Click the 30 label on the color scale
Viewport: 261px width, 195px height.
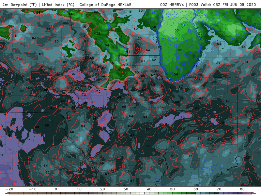pos(126,189)
